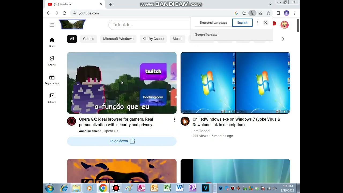Show more filter chips with right arrow
This screenshot has height=193, width=343.
click(283, 39)
